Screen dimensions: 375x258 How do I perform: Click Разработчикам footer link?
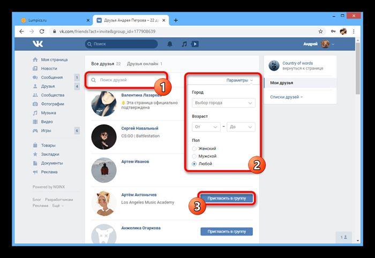tap(59, 200)
